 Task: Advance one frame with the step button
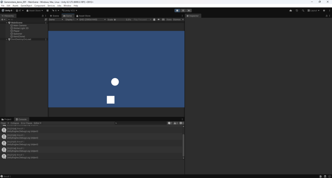189,11
